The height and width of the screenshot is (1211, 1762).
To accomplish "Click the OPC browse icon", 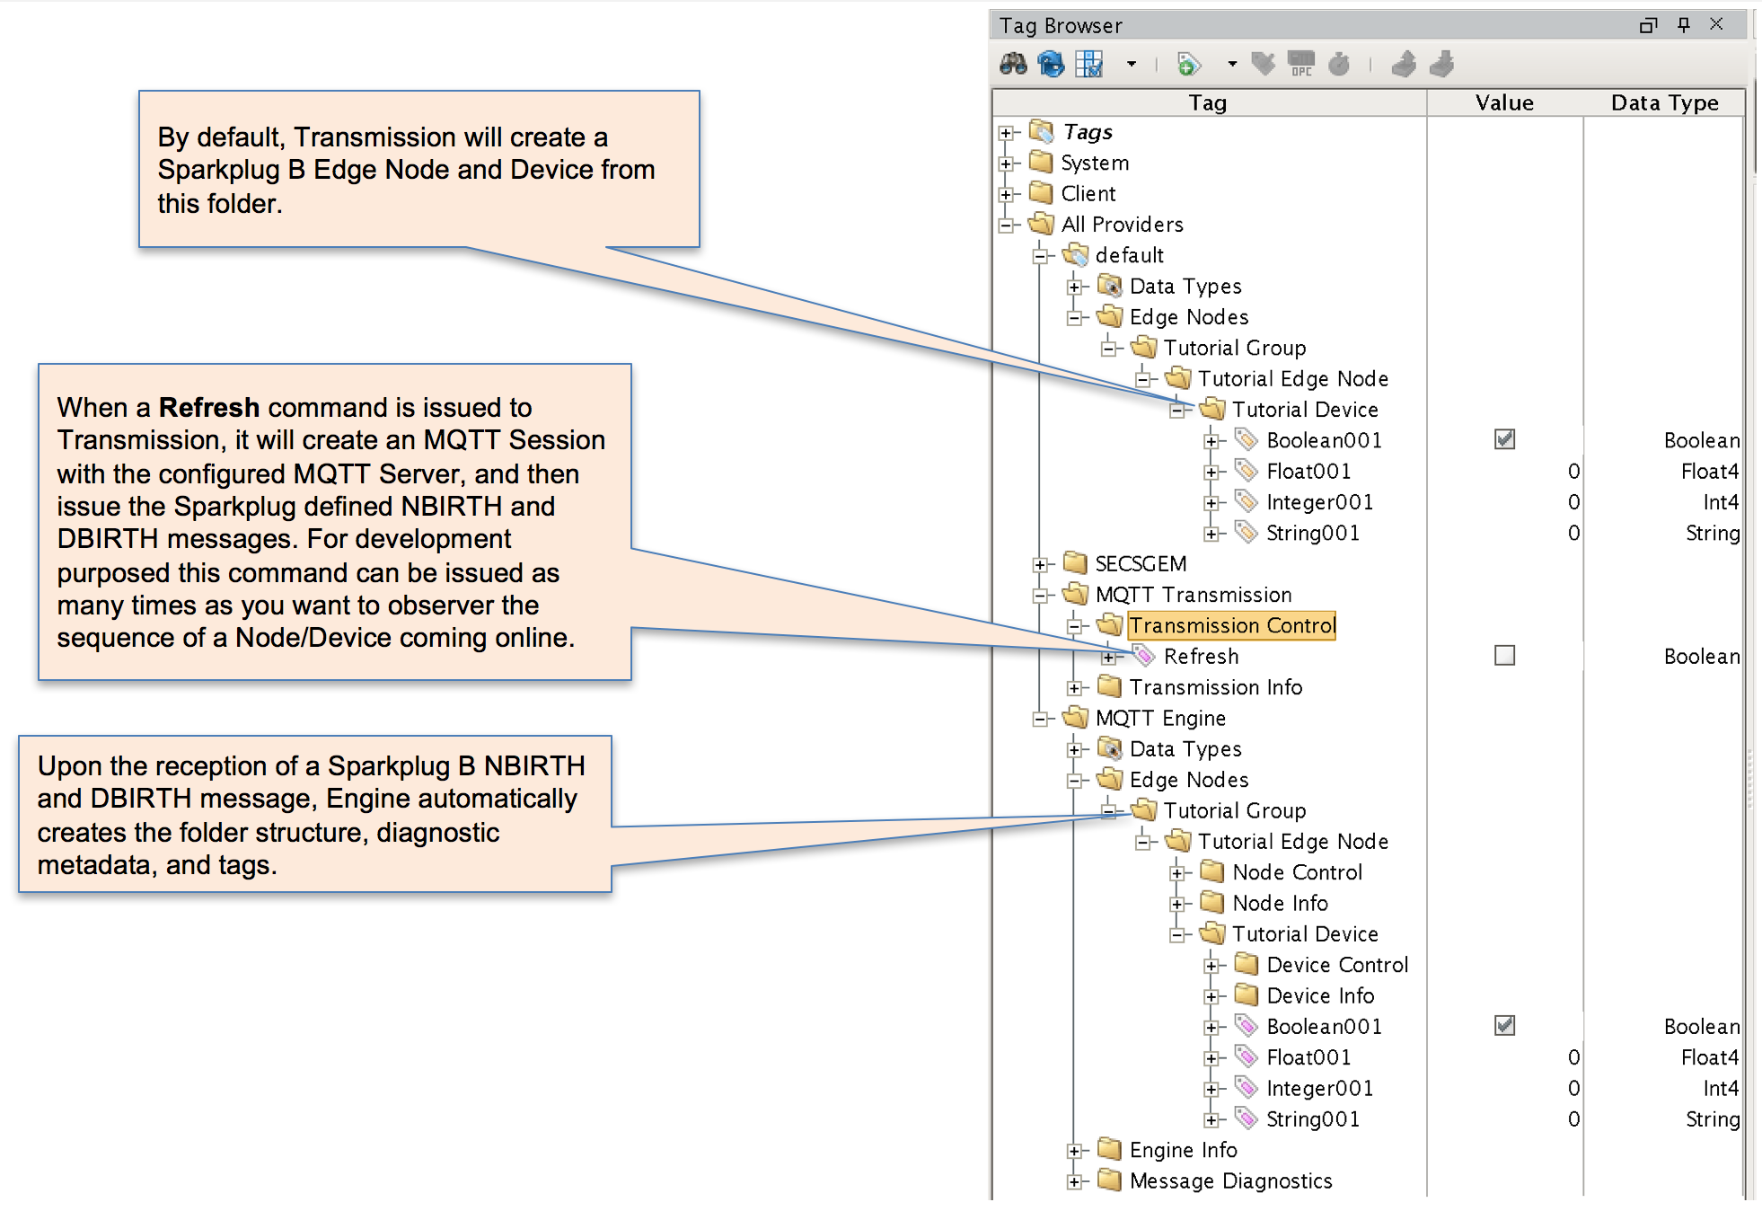I will pyautogui.click(x=1300, y=64).
